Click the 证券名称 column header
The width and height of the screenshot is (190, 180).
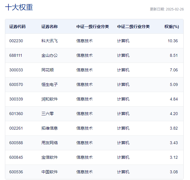[49, 27]
